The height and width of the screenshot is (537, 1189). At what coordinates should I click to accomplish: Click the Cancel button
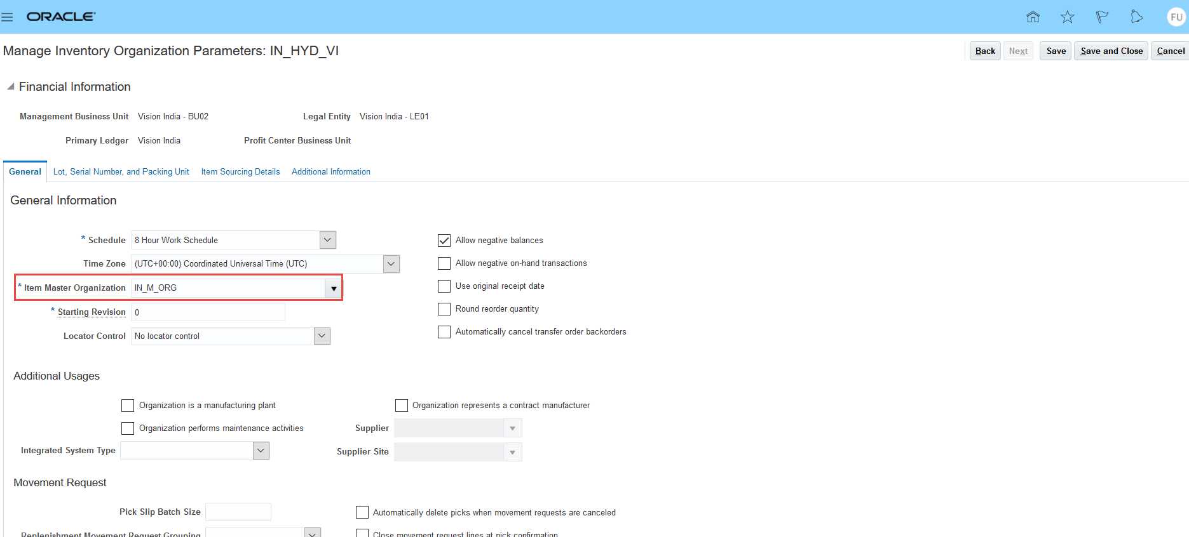point(1171,51)
